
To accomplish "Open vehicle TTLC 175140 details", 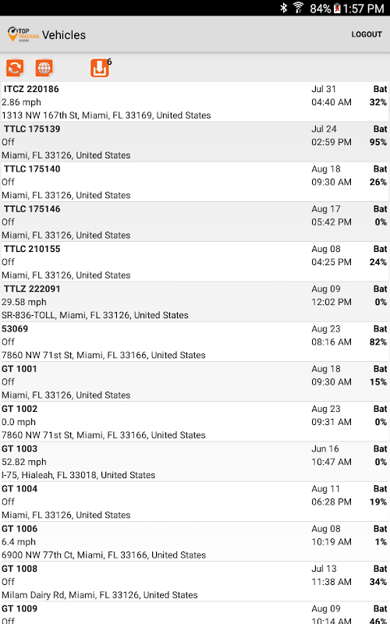I will 195,182.
